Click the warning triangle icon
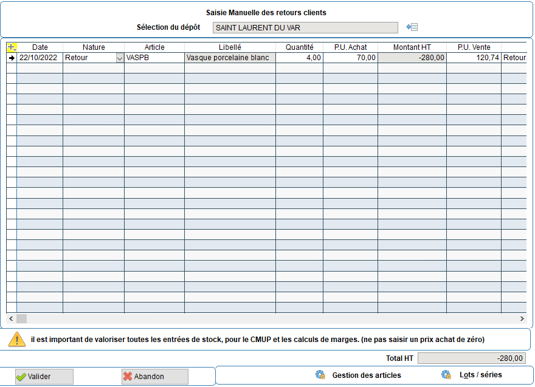Image resolution: width=535 pixels, height=387 pixels. [x=17, y=340]
